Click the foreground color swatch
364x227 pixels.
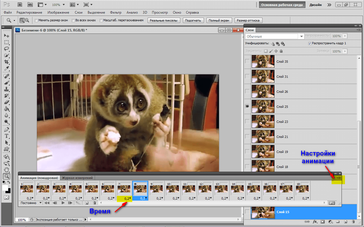pyautogui.click(x=5, y=188)
